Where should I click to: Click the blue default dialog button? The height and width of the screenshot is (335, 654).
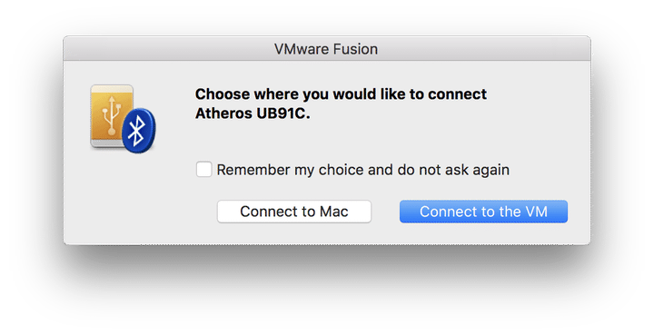[483, 212]
